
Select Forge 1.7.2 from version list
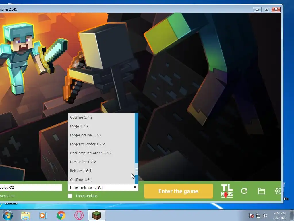101,126
